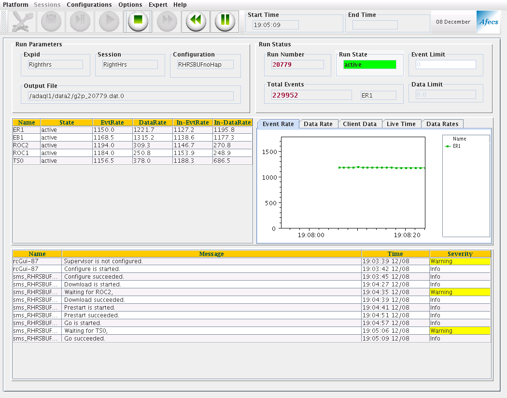
Task: Sort components by State column header
Action: click(67, 122)
